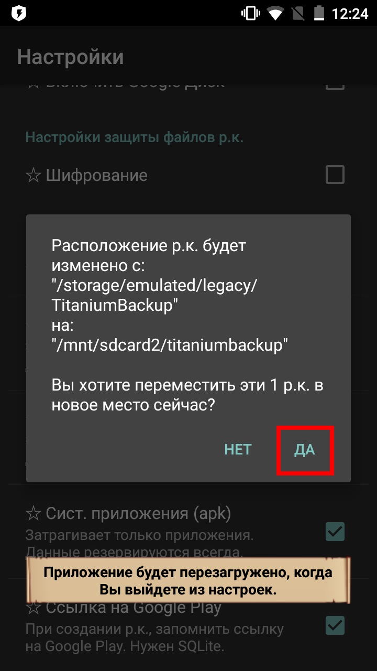Tap the star icon beside Сист. приложения
The image size is (377, 671).
pos(34,514)
